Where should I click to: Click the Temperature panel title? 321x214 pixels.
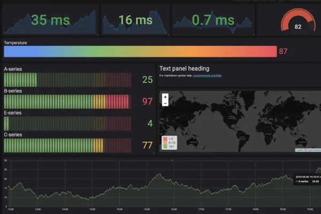click(x=16, y=42)
